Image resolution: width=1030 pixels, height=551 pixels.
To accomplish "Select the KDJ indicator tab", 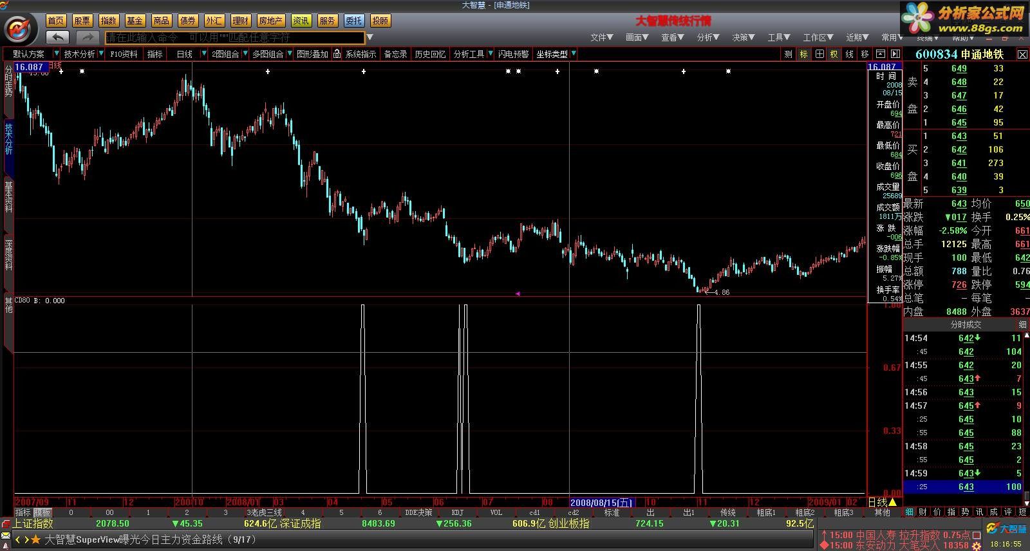I will click(457, 512).
